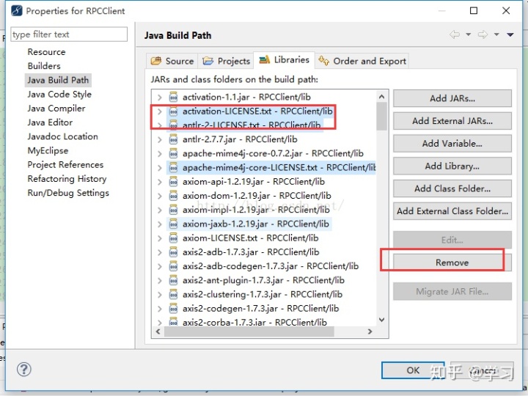This screenshot has width=528, height=396.
Task: Click the jar icon for axis2-adb-1.7.3.jar
Action: [x=173, y=252]
